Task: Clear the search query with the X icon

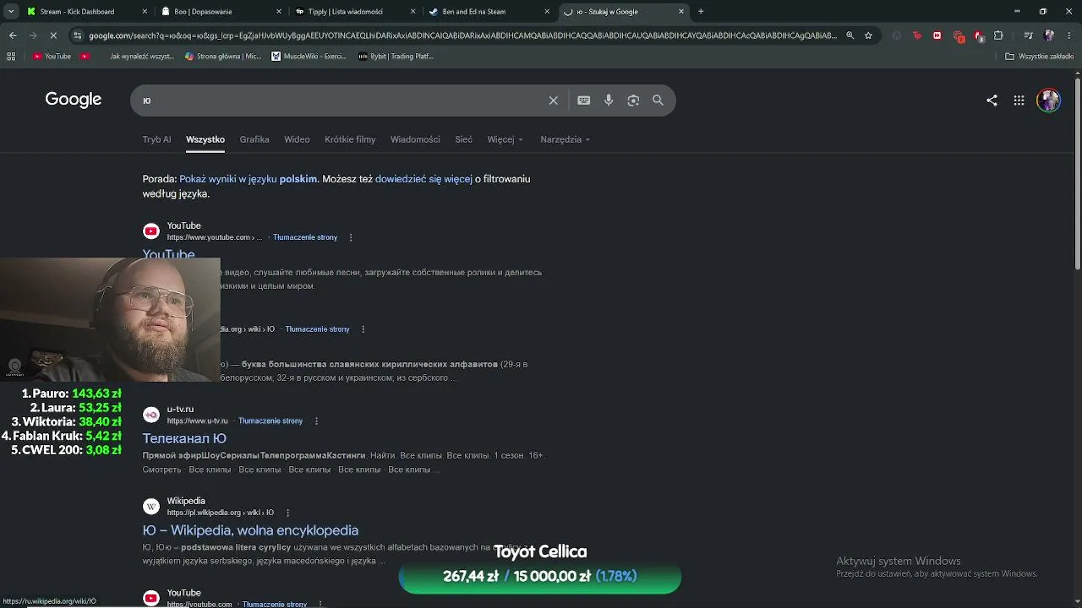Action: pyautogui.click(x=554, y=100)
